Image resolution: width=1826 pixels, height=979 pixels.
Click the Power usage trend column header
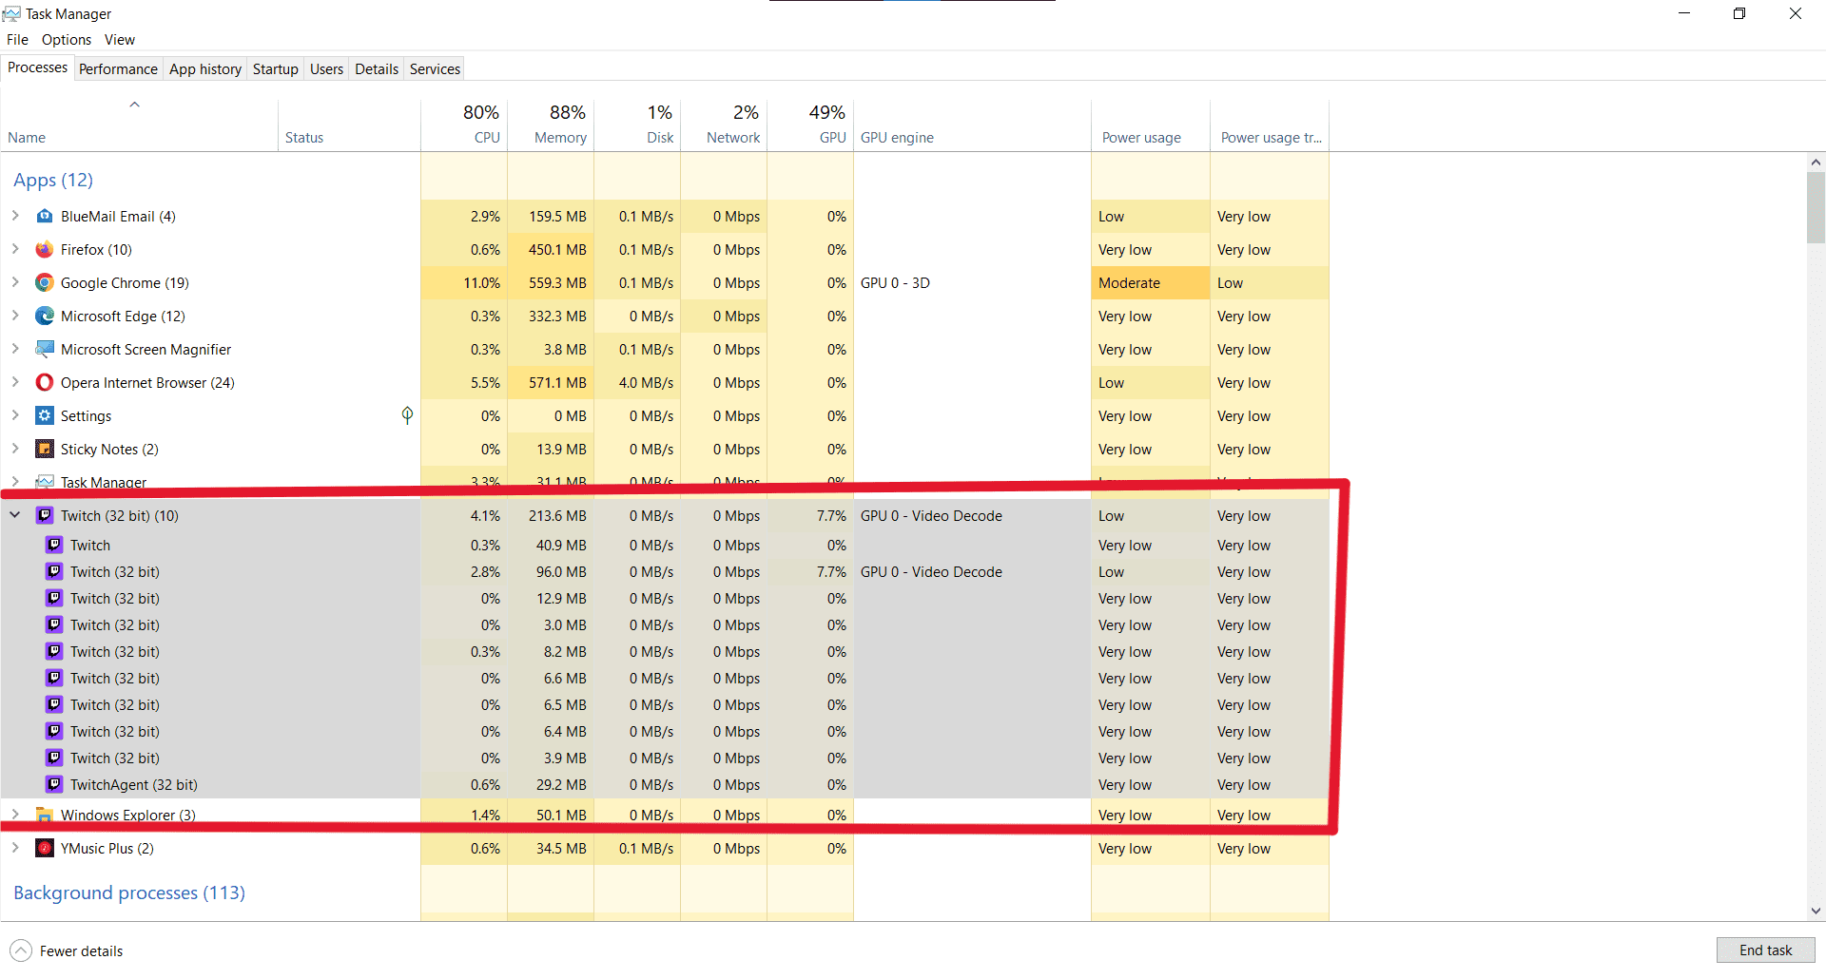click(1270, 125)
